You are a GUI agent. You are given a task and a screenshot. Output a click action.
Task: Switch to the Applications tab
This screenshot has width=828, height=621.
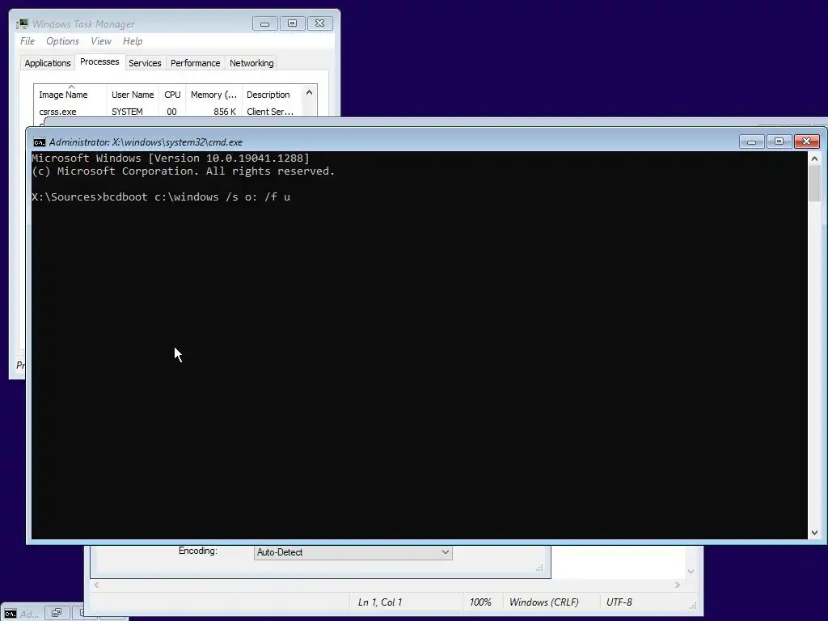(48, 63)
